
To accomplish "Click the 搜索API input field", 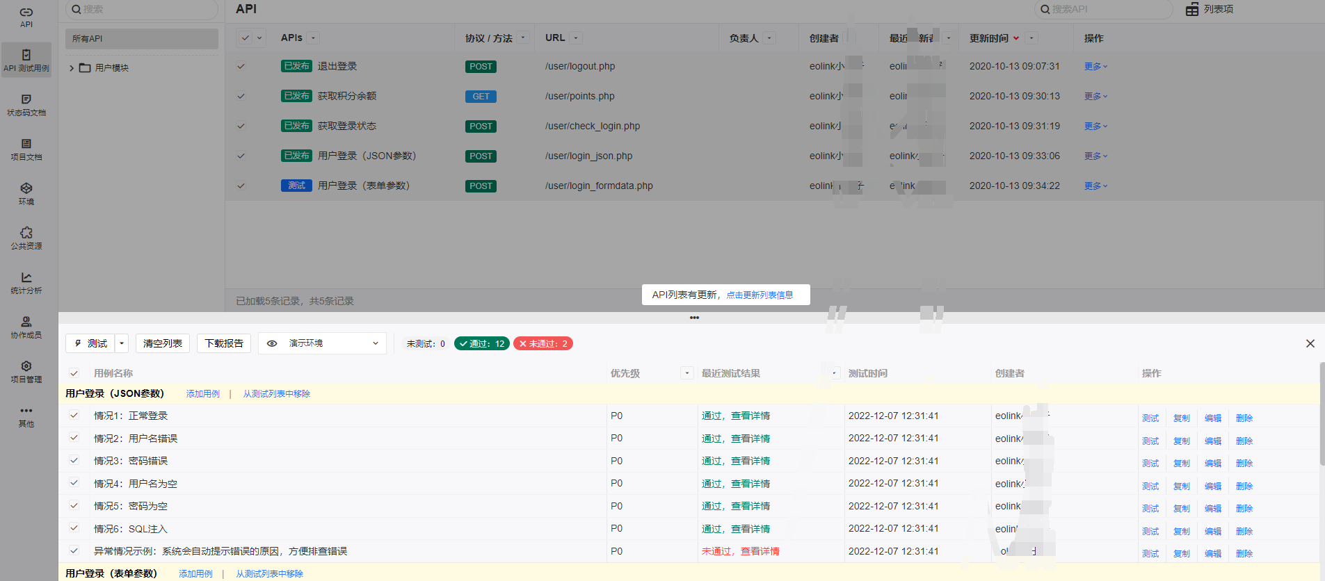I will click(x=1103, y=9).
